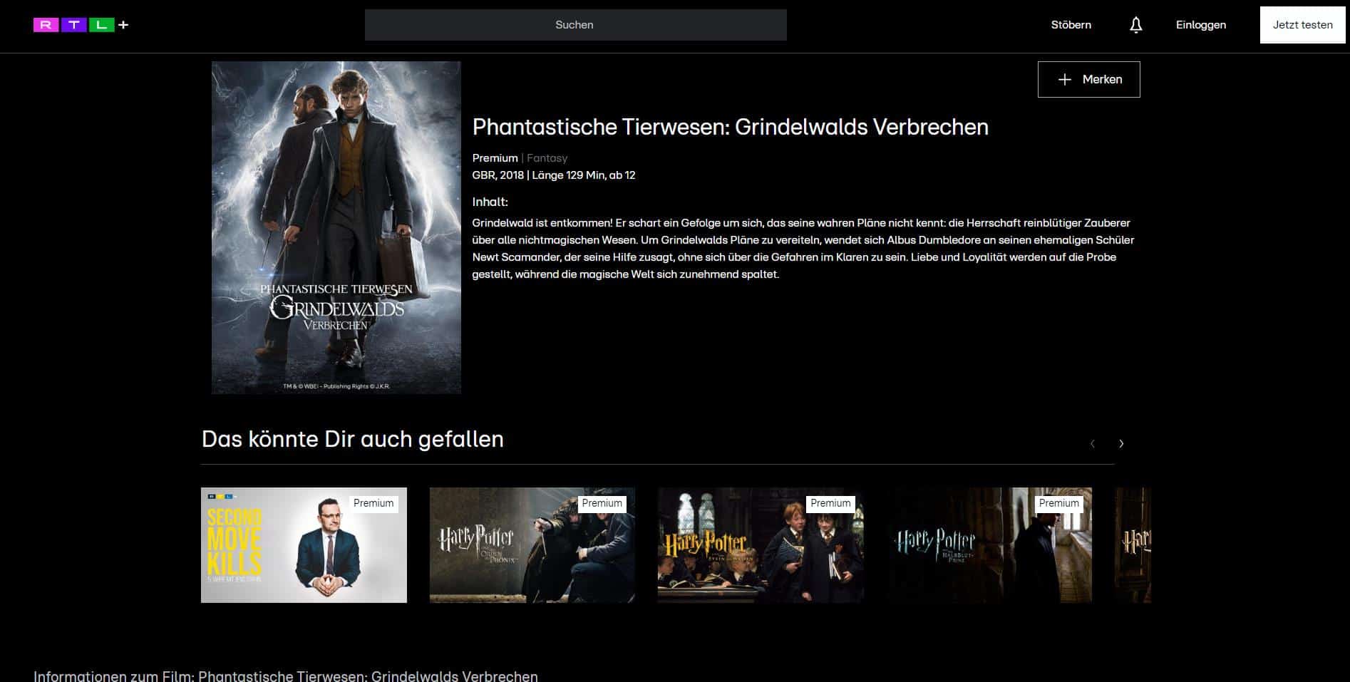The height and width of the screenshot is (682, 1350).
Task: Open the RTL+ logo home link
Action: 81,25
